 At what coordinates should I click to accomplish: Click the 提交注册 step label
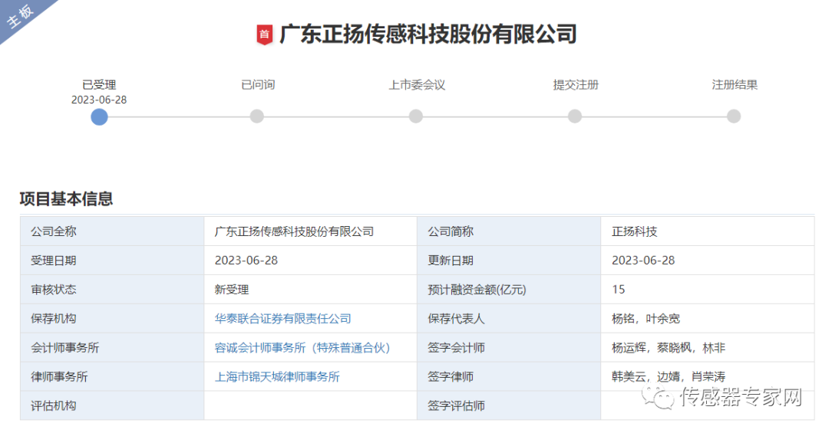[x=576, y=84]
